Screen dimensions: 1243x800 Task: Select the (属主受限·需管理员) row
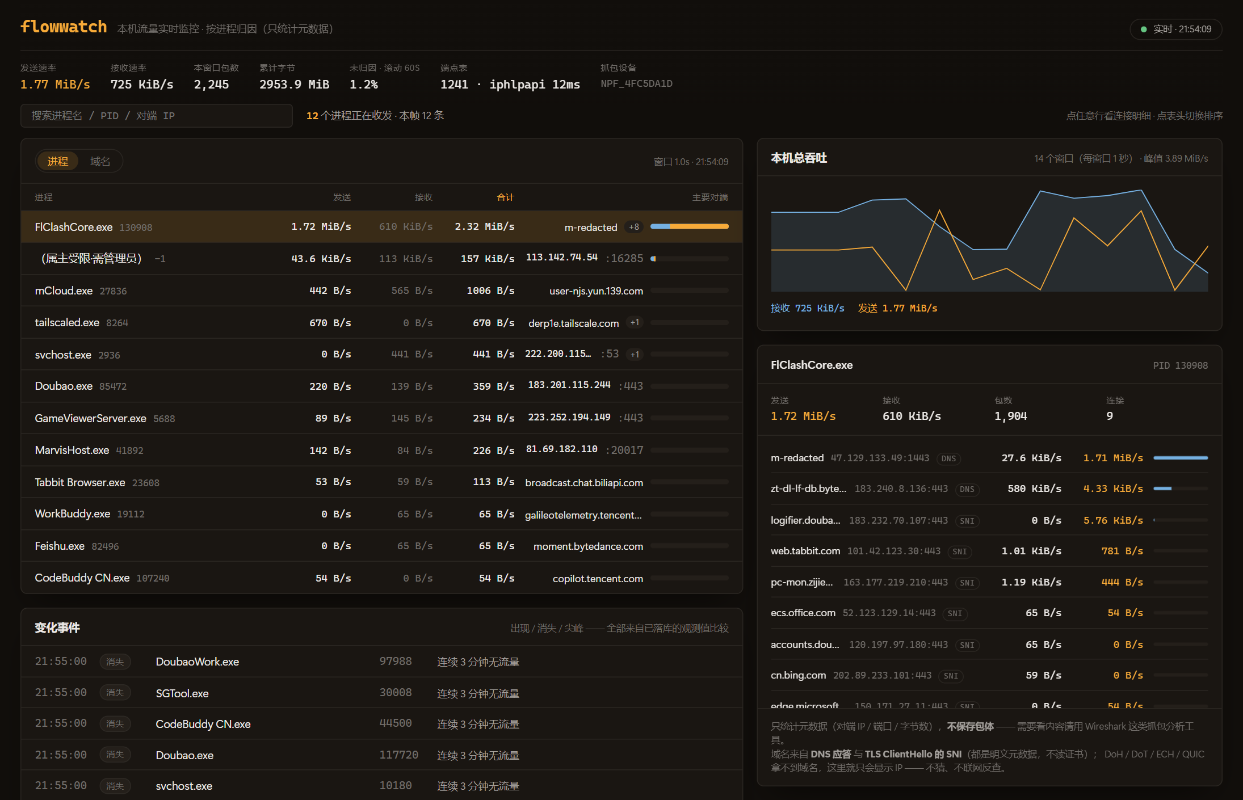381,259
